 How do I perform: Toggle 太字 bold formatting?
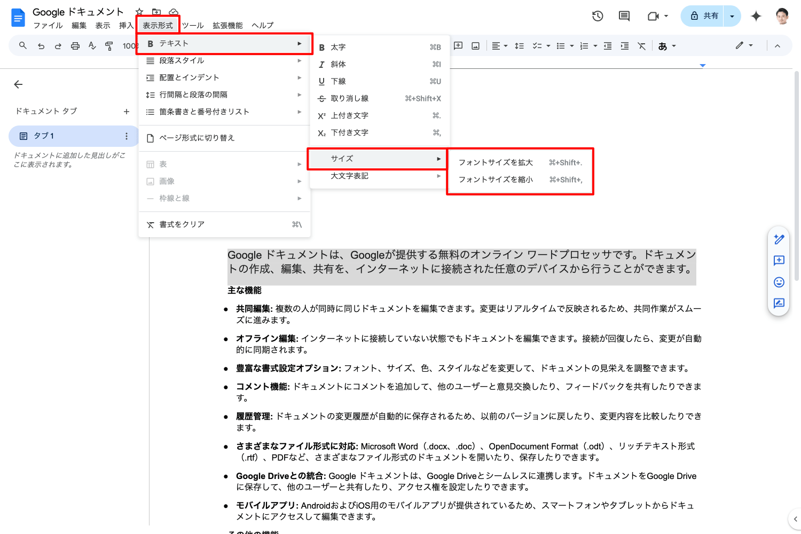point(380,47)
